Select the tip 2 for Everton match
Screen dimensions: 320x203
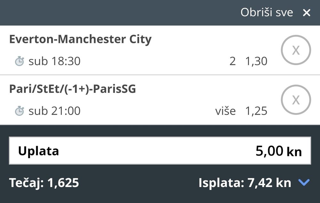(x=233, y=61)
